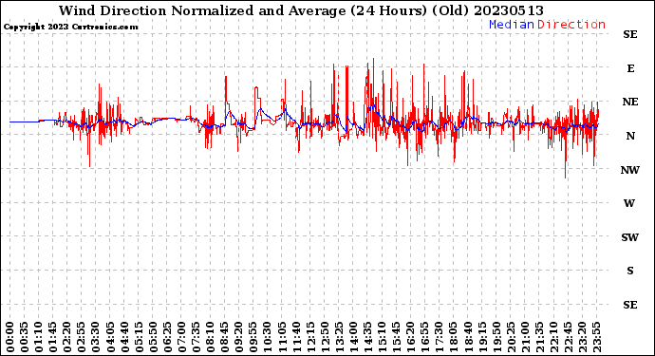Viewport: 655px width, 356px height.
Task: Click the bottom 'SE' axis label
Action: [x=630, y=305]
